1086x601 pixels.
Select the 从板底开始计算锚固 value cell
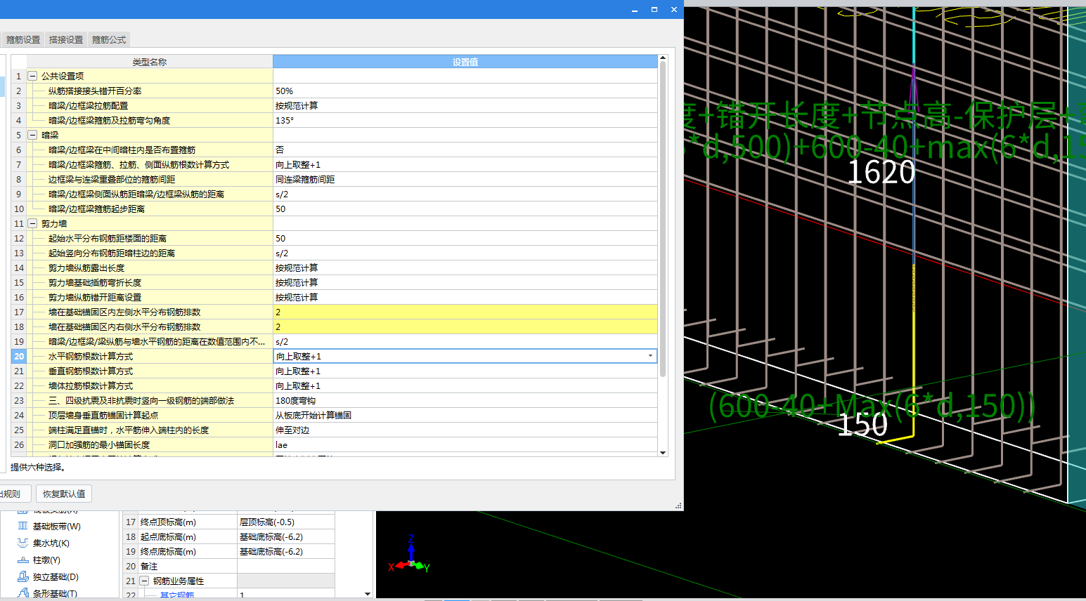click(x=465, y=415)
